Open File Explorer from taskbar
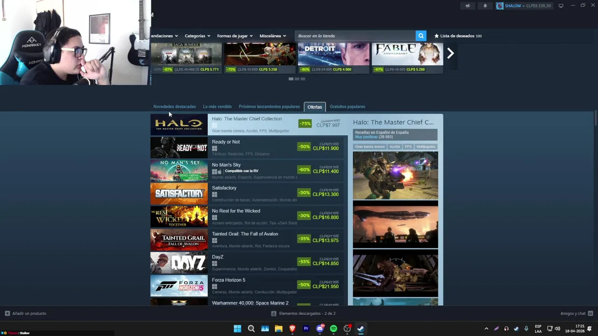 (x=278, y=329)
